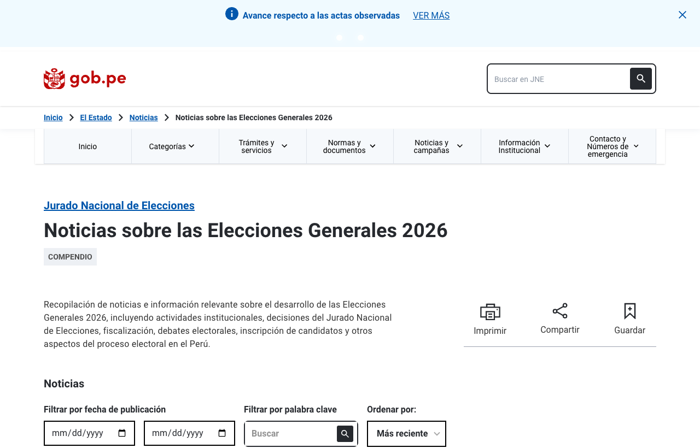Click the Compartir share icon
Viewport: 700px width, 448px height.
coord(560,311)
